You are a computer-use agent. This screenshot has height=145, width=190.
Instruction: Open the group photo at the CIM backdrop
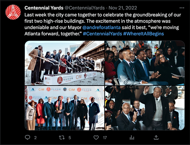coord(64,108)
